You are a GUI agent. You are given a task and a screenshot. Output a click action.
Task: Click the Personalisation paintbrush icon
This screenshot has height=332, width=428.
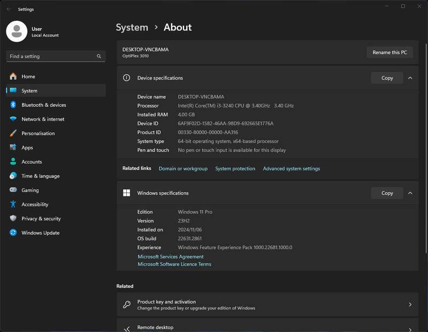(x=13, y=133)
